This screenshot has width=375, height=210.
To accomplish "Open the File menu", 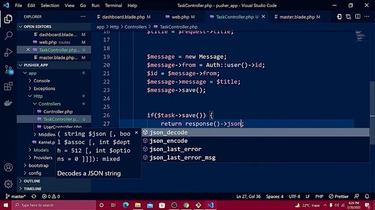I will [18, 5].
